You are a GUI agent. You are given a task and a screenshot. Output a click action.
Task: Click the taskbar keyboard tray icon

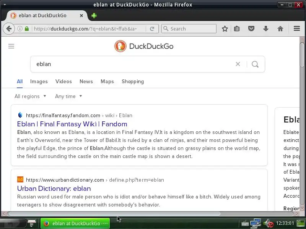(245, 224)
